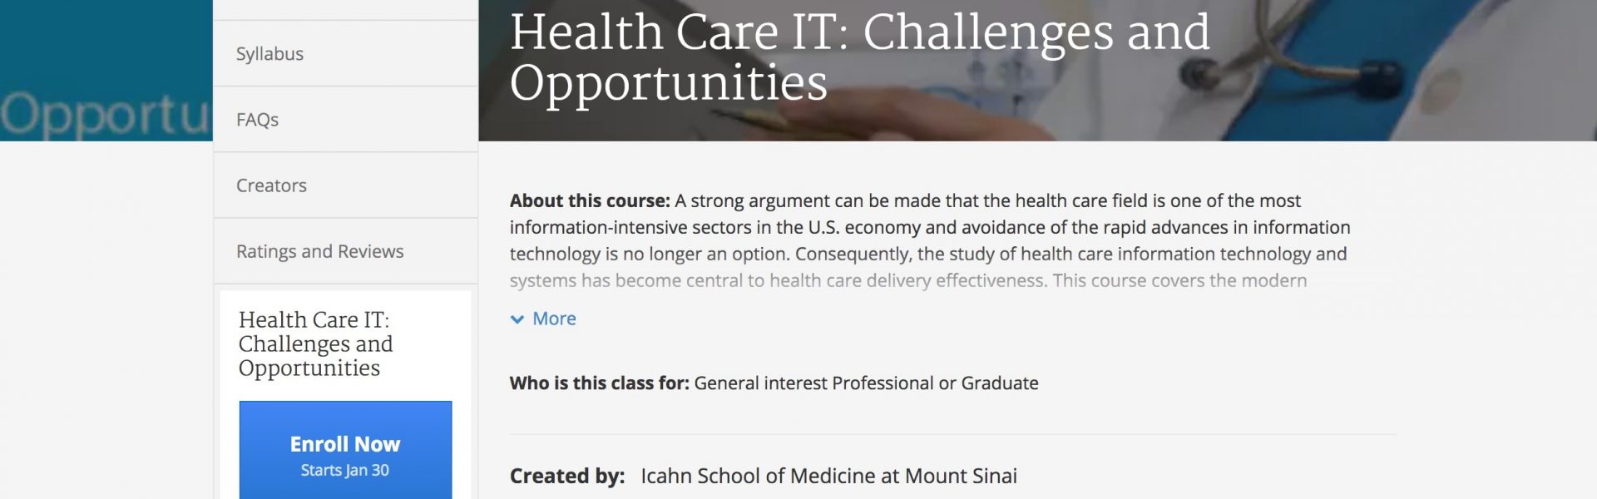Click the About this course label
This screenshot has height=499, width=1597.
pyautogui.click(x=590, y=200)
